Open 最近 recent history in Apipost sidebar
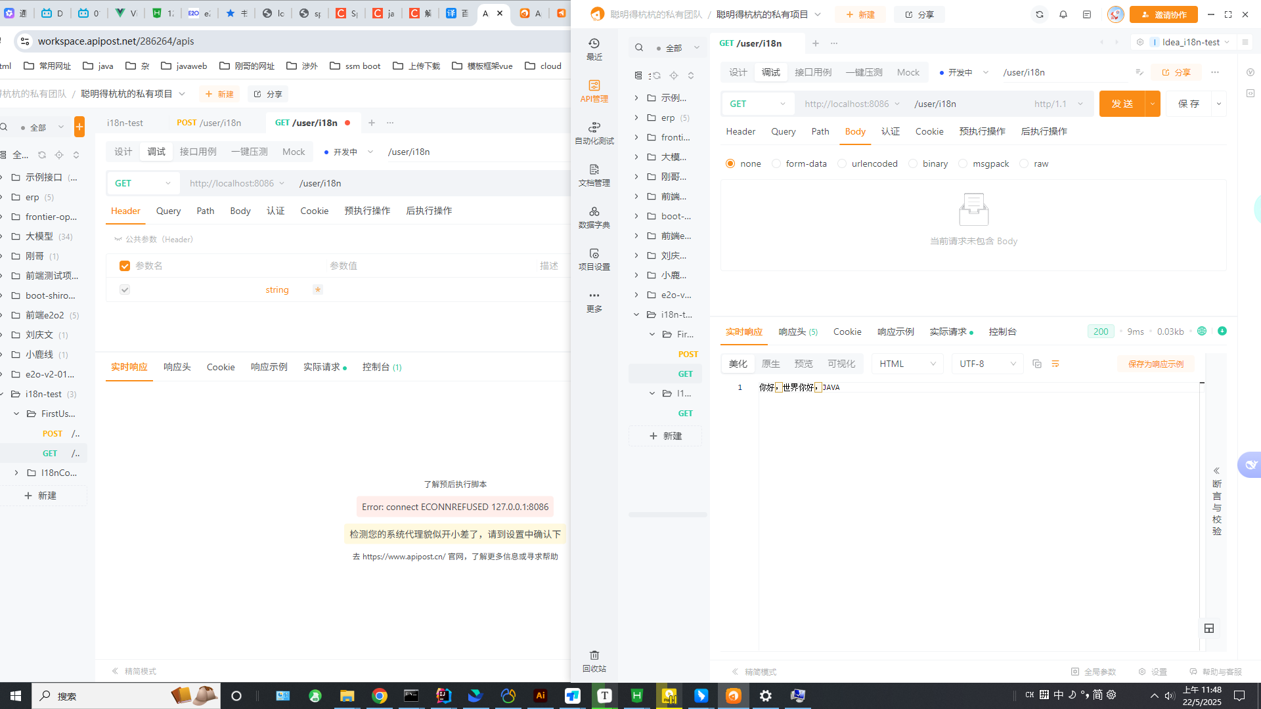Viewport: 1261px width, 709px height. pyautogui.click(x=594, y=49)
